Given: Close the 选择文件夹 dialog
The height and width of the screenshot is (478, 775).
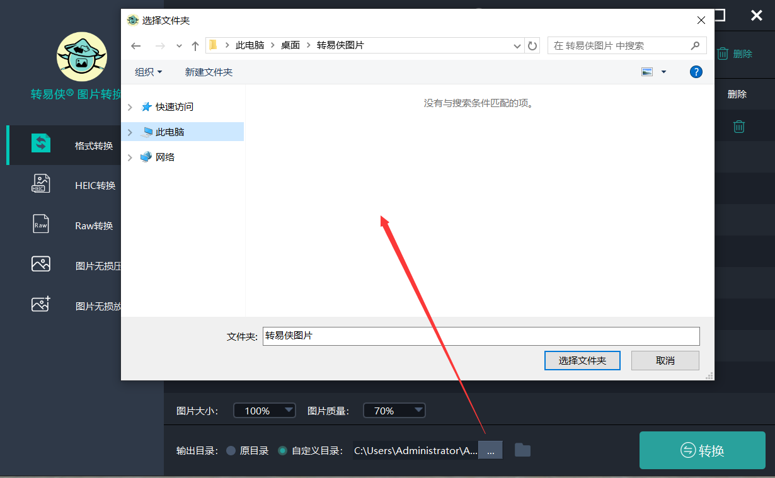Looking at the screenshot, I should [x=701, y=20].
